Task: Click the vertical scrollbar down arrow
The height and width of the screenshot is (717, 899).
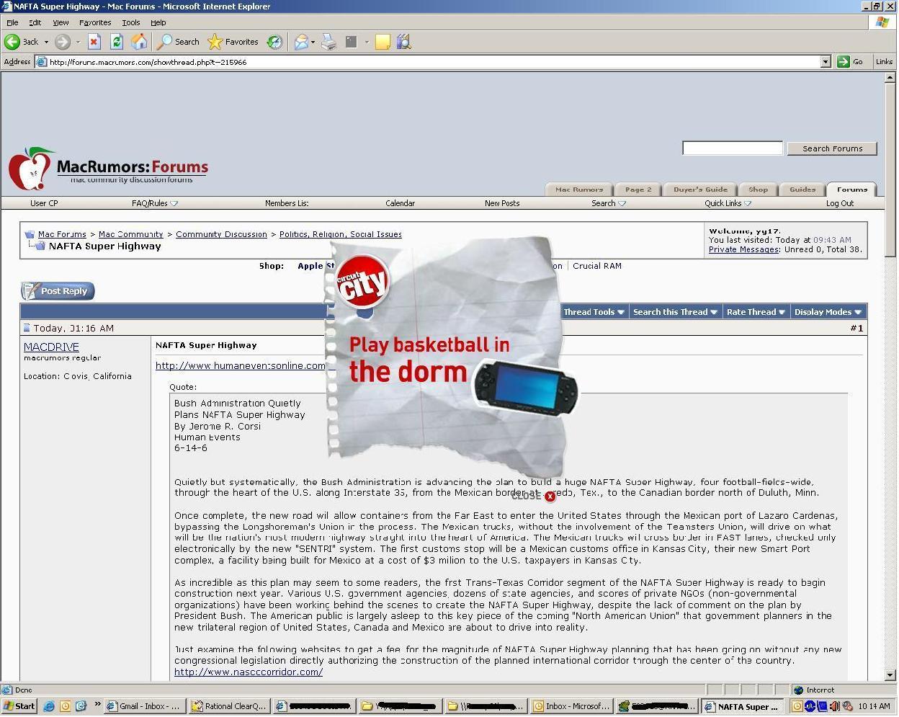Action: click(x=891, y=675)
